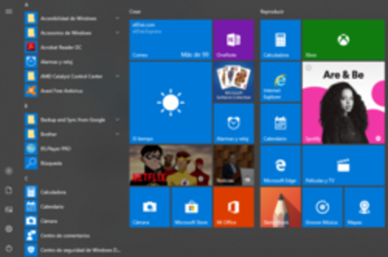Open the Calculadora tile
This screenshot has width=388, height=257.
click(x=280, y=40)
